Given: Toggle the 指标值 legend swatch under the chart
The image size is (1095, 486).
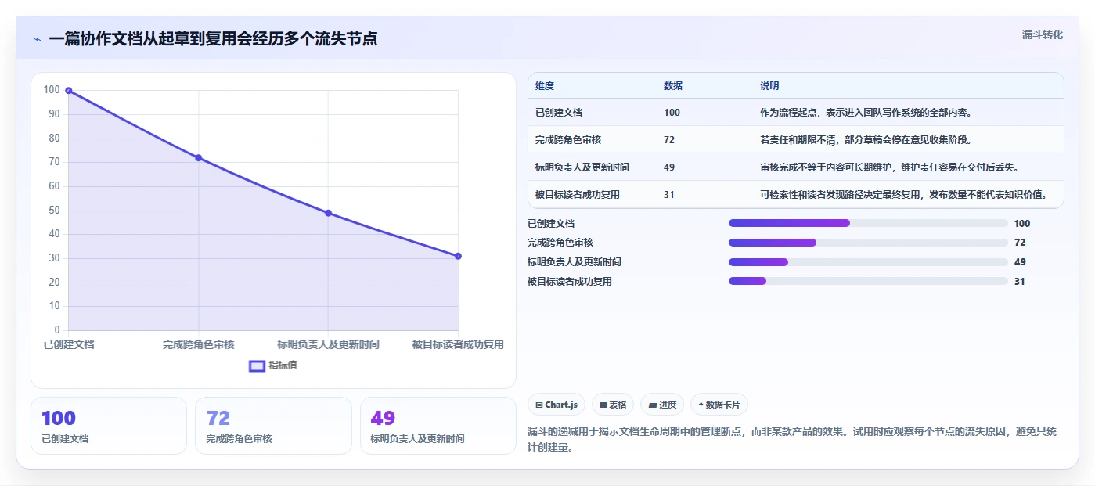Looking at the screenshot, I should point(257,365).
